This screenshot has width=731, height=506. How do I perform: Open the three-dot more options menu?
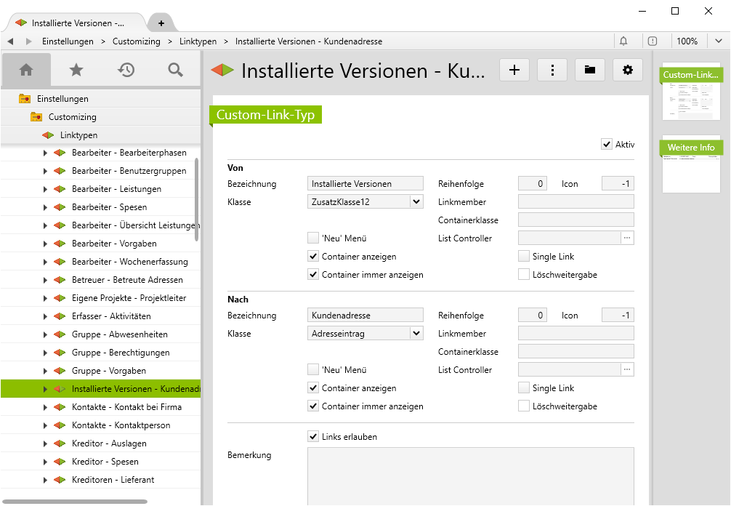[552, 70]
